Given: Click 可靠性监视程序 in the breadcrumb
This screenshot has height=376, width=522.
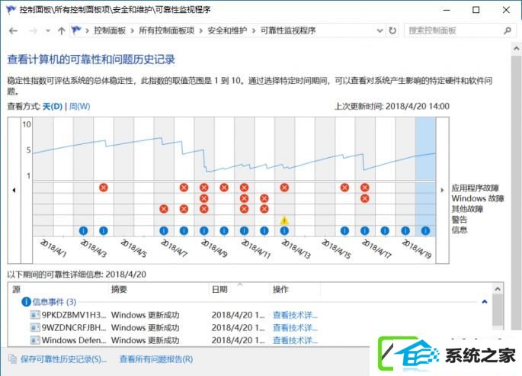Looking at the screenshot, I should [x=288, y=31].
